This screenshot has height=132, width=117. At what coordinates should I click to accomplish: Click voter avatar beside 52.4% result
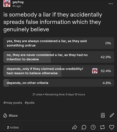[95, 71]
